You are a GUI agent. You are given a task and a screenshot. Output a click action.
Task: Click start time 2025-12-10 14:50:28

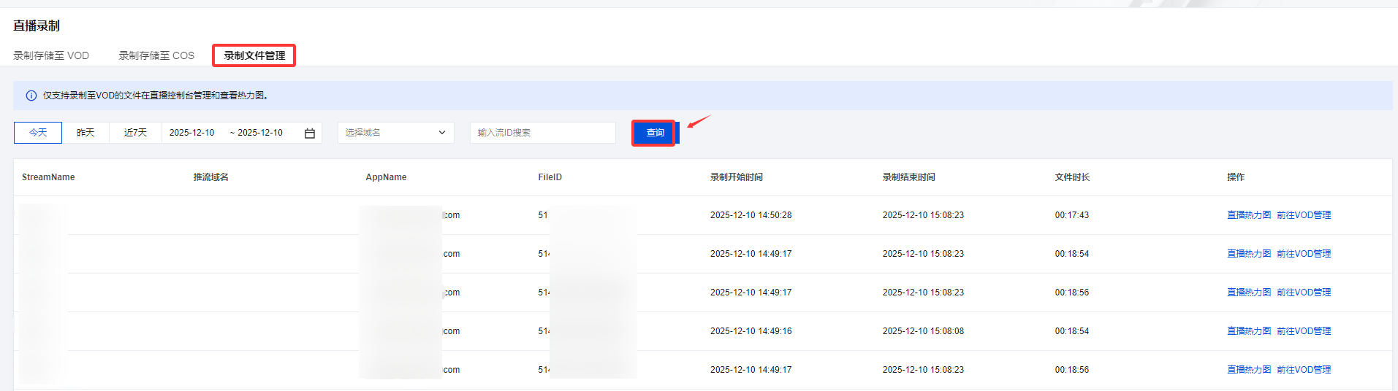click(751, 215)
